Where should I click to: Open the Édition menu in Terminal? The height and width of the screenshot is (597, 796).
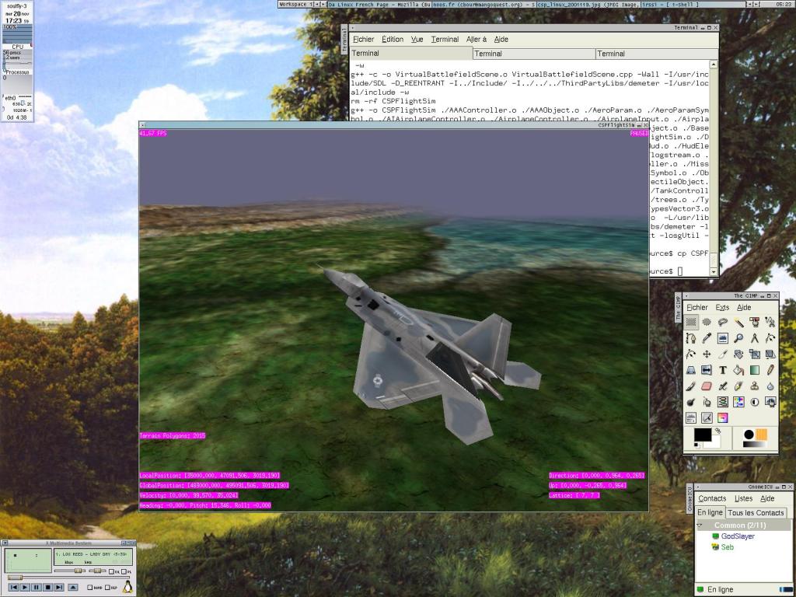click(x=393, y=39)
